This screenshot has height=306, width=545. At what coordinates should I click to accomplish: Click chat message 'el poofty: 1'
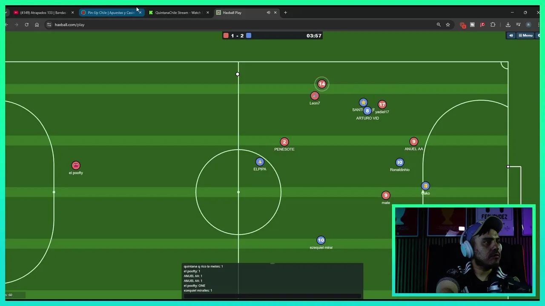(x=192, y=271)
